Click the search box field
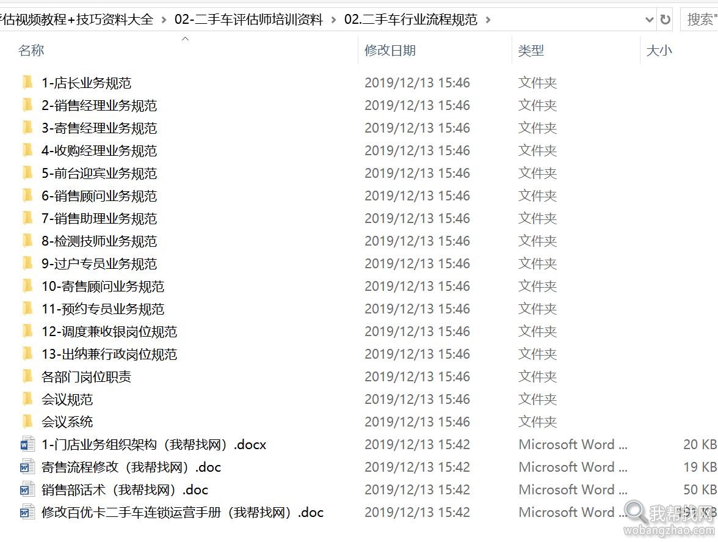Image resolution: width=718 pixels, height=542 pixels. tap(700, 19)
